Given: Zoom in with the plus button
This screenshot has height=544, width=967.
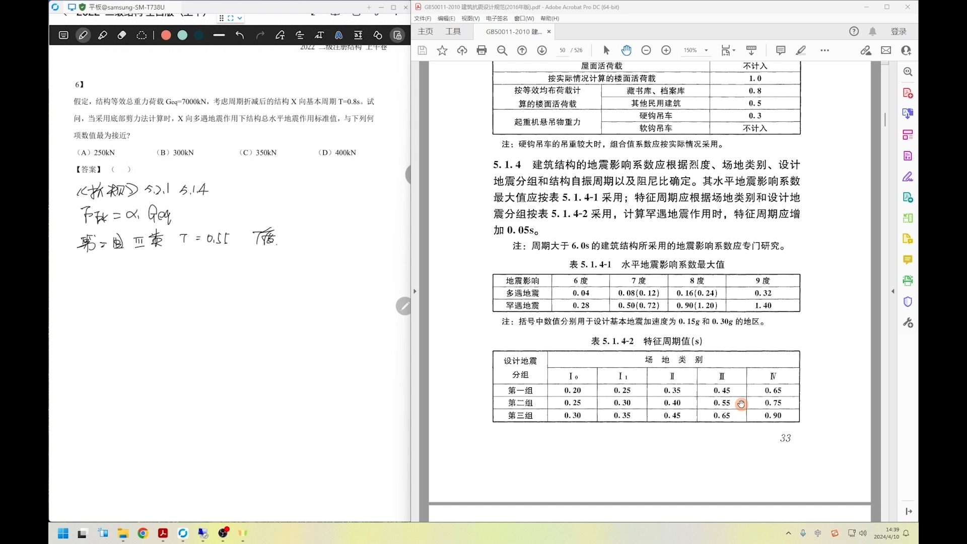Looking at the screenshot, I should click(x=666, y=50).
